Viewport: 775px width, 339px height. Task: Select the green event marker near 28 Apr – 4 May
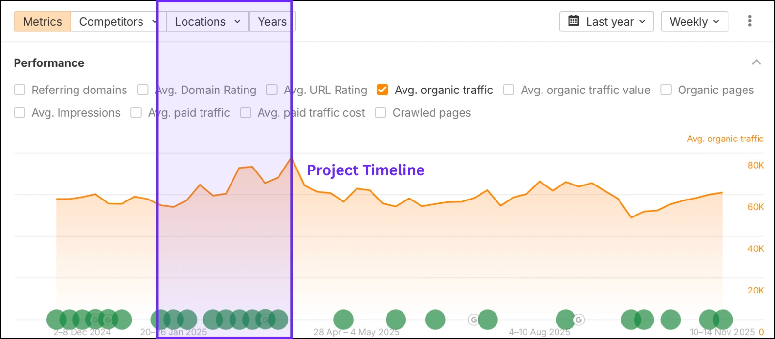coord(343,319)
